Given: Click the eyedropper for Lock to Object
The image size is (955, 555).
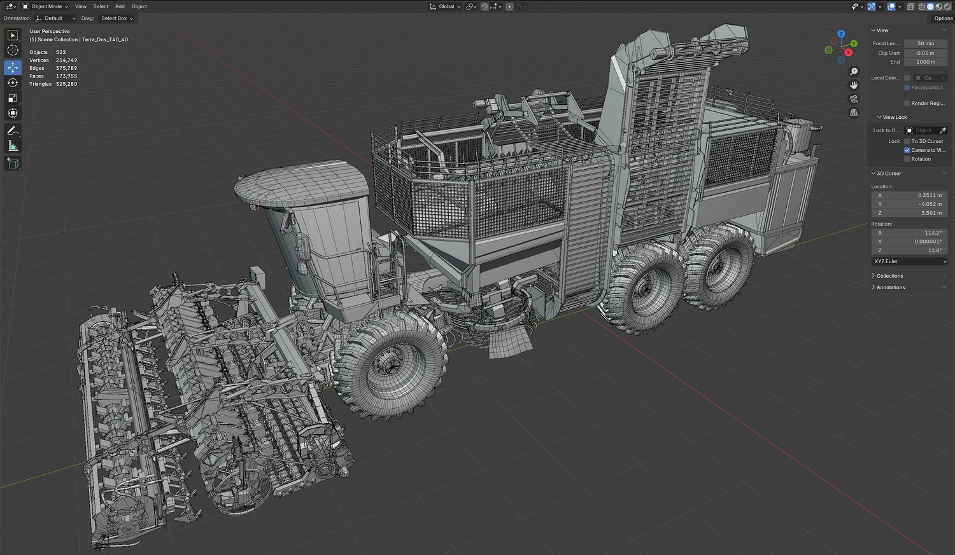Looking at the screenshot, I should (x=943, y=130).
